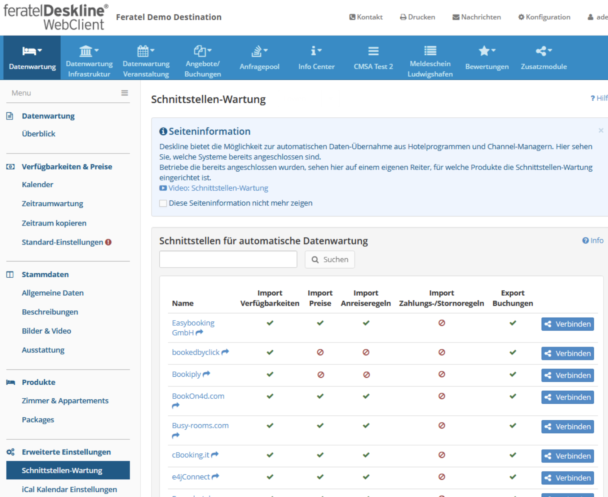Check Diese Seiteninformation nicht mehr zeigen
The height and width of the screenshot is (497, 608).
[x=163, y=203]
